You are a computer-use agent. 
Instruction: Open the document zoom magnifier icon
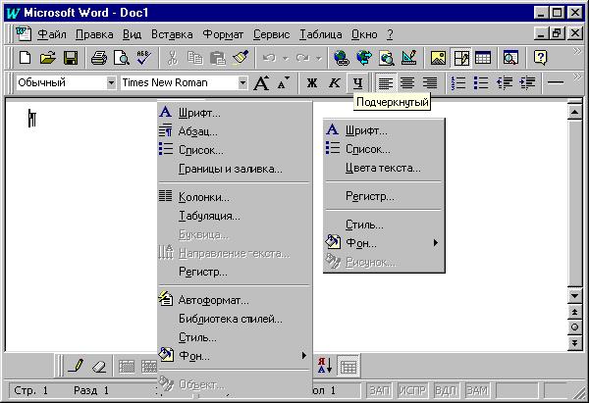point(510,58)
